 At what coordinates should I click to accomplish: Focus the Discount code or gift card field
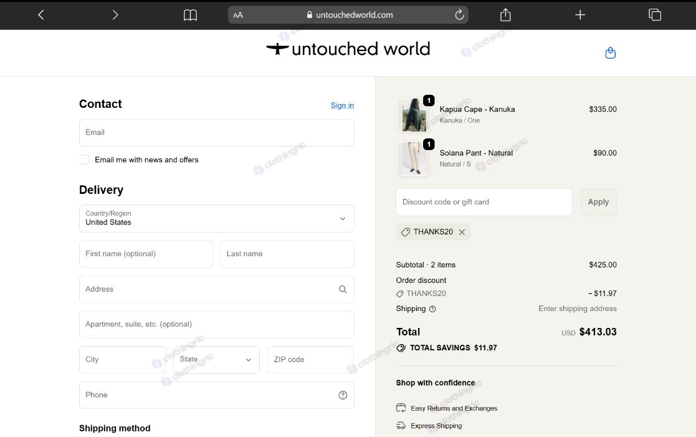pos(484,202)
